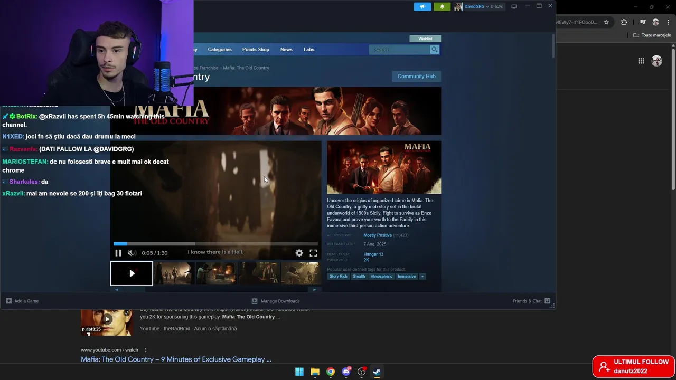This screenshot has width=676, height=380.
Task: Select the walking men screenshot thumbnail
Action: coord(174,273)
